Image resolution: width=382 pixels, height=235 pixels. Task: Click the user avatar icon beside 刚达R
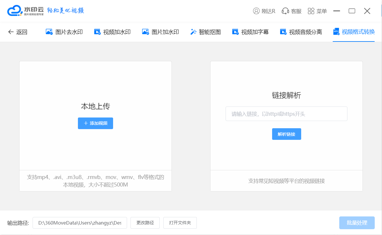tap(256, 11)
